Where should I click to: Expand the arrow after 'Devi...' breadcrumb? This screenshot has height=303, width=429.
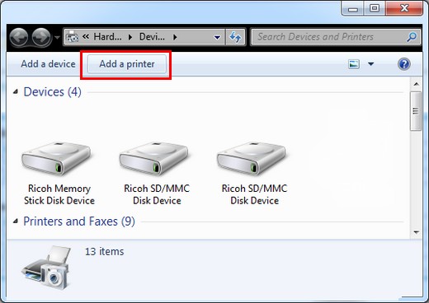(175, 37)
